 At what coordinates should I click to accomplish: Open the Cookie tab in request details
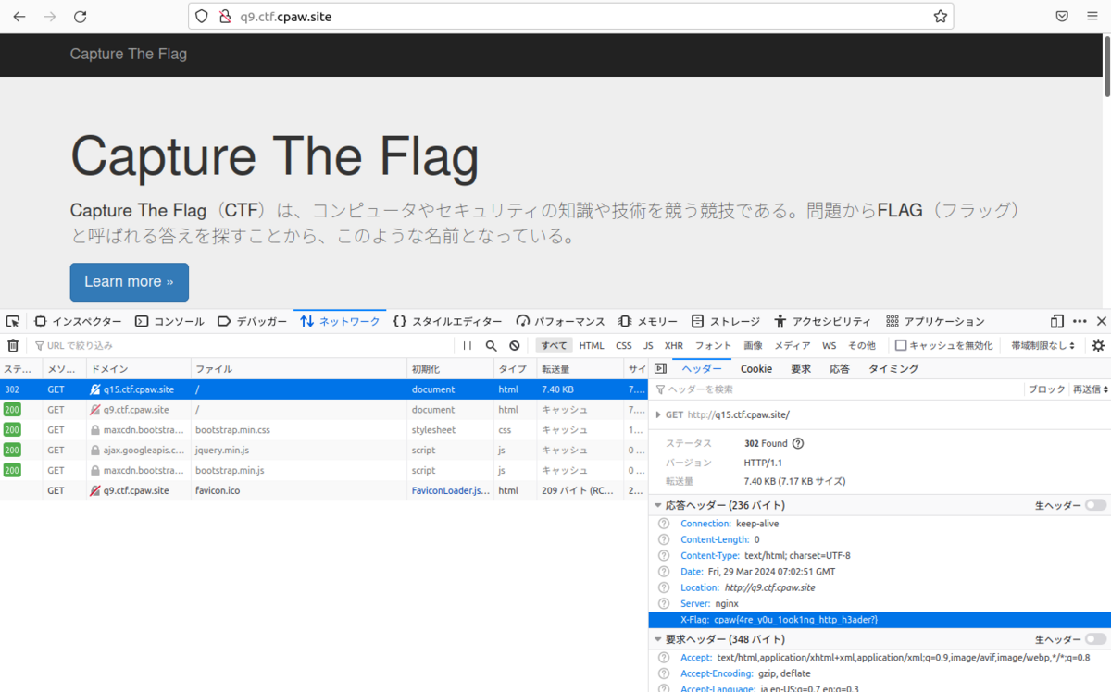pos(755,368)
